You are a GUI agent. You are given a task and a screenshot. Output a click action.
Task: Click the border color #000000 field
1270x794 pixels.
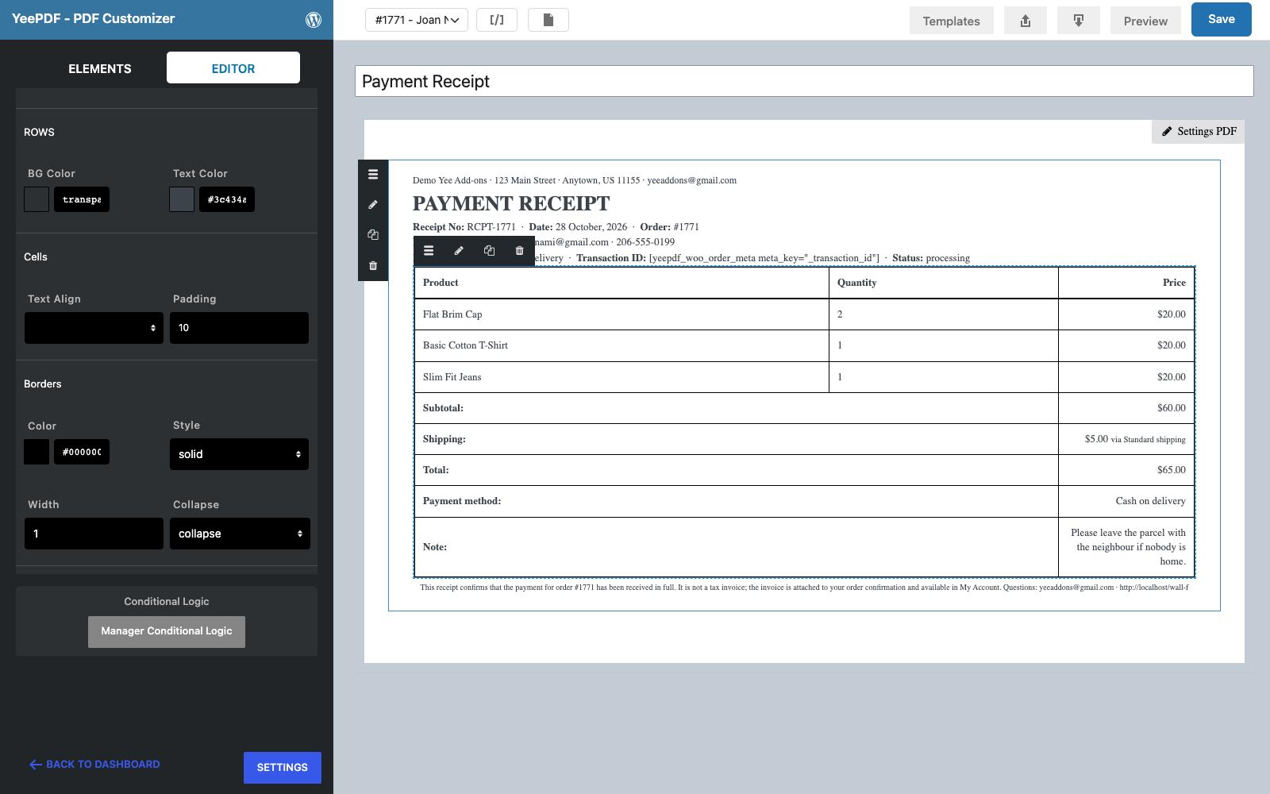82,452
